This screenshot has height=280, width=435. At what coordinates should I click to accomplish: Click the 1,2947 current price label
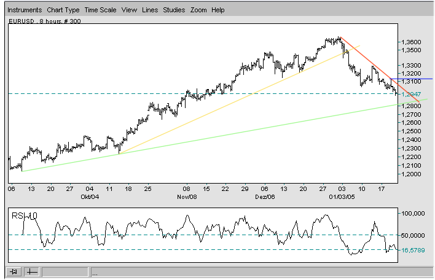(x=411, y=95)
